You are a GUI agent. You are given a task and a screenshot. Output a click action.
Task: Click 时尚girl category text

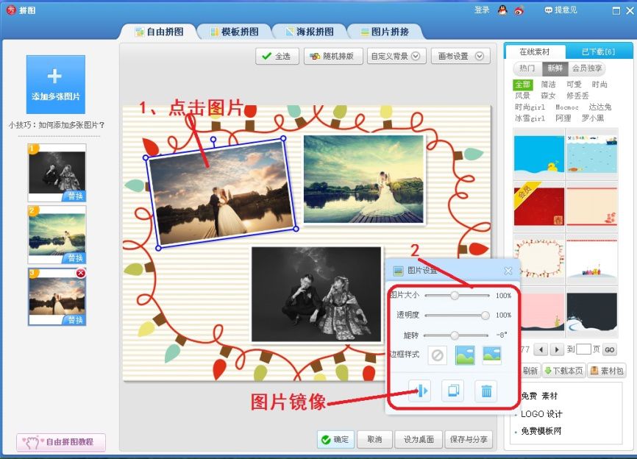click(530, 107)
